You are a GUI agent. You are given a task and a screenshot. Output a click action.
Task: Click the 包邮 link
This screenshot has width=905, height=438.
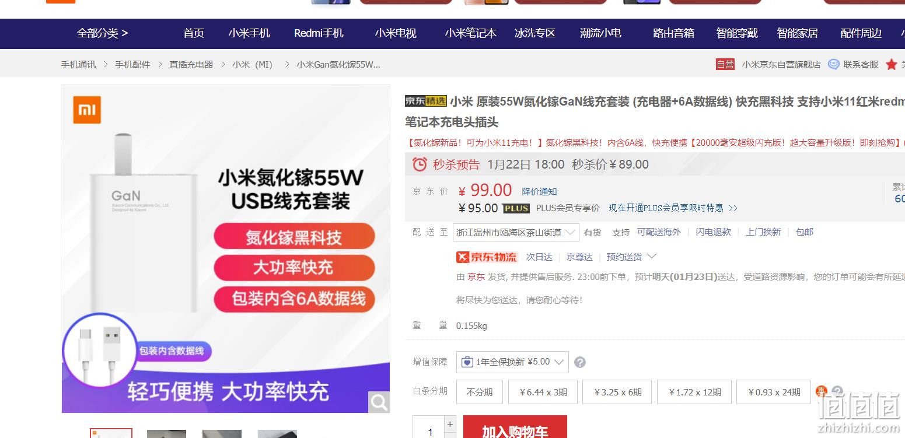pos(805,232)
